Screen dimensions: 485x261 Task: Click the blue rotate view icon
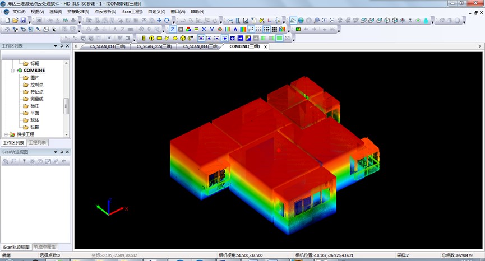tap(167, 21)
